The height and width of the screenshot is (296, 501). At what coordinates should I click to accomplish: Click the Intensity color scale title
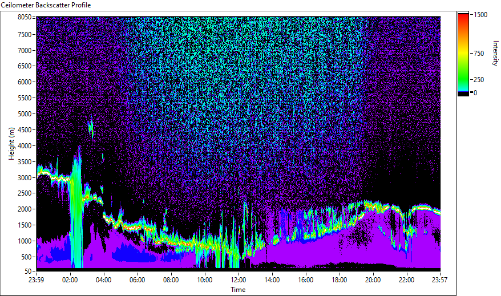tap(495, 53)
